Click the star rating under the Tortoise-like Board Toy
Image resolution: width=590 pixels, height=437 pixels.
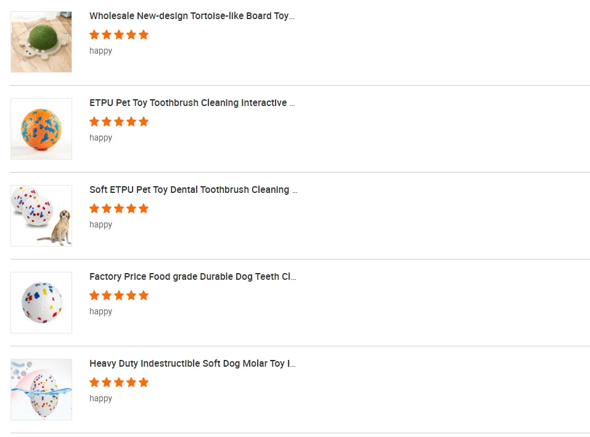(119, 35)
